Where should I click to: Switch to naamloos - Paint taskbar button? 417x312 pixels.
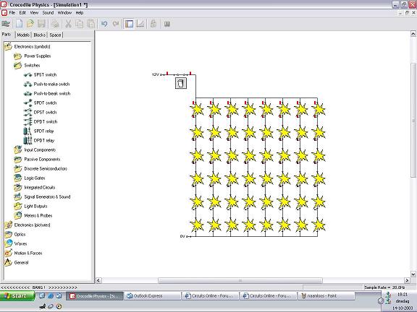click(x=326, y=296)
